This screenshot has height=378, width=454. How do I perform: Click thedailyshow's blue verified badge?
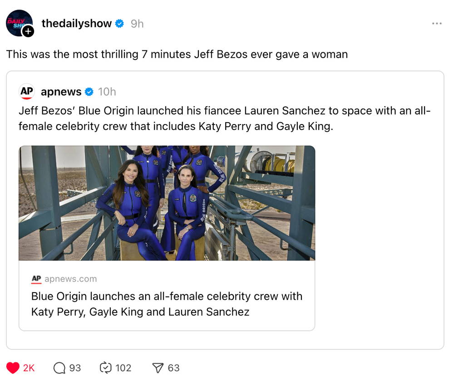pyautogui.click(x=119, y=24)
